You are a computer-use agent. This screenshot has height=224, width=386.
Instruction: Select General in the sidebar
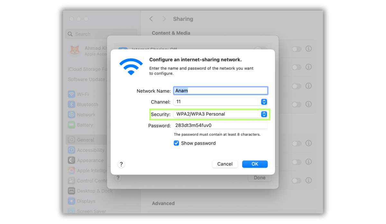pyautogui.click(x=86, y=140)
